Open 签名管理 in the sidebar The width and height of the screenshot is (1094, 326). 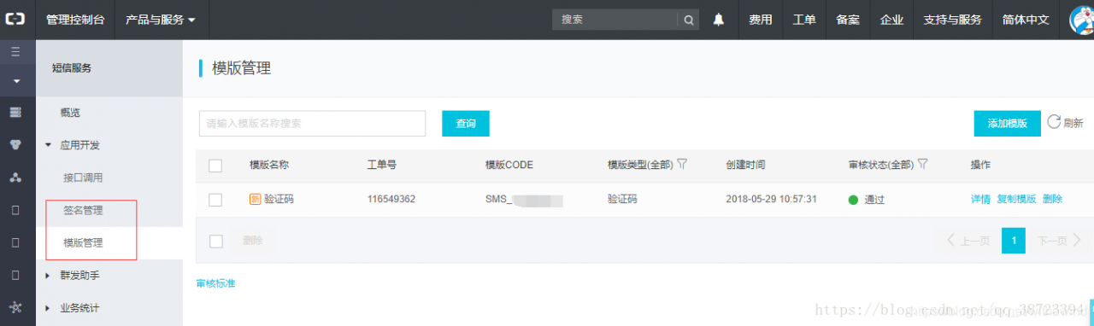[83, 210]
